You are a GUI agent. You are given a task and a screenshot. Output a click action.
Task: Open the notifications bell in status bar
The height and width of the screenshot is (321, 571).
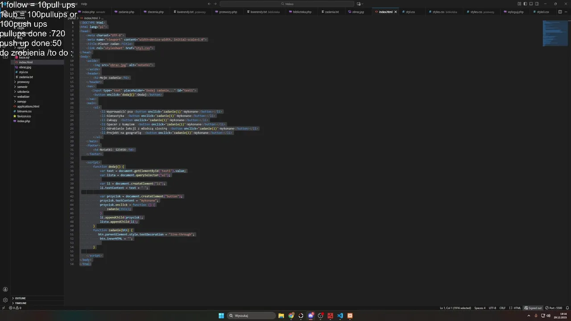tap(567, 308)
